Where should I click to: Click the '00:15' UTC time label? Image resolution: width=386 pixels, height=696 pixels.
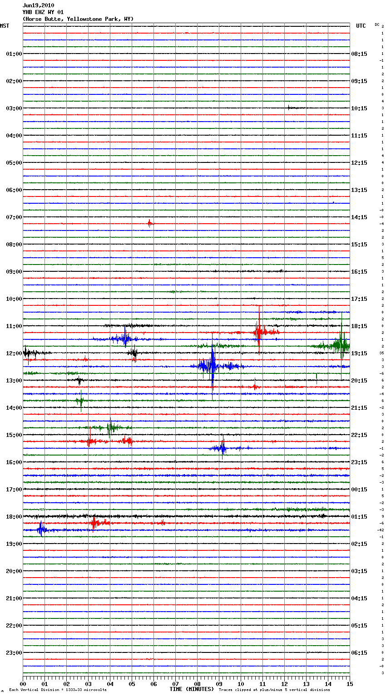[359, 490]
